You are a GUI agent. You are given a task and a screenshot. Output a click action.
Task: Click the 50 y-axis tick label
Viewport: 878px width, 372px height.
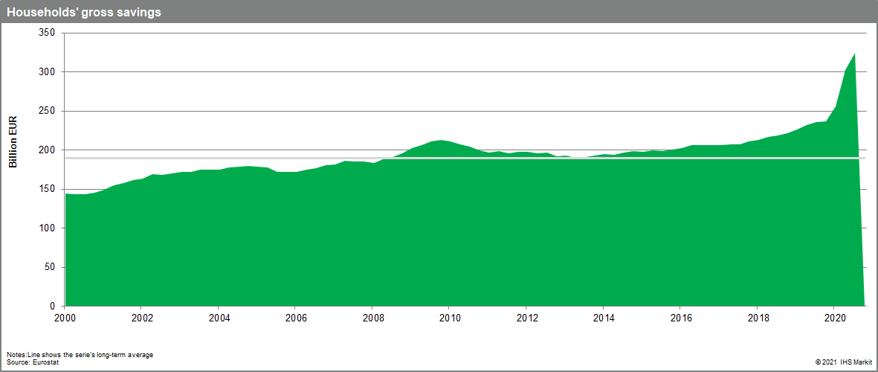pos(49,267)
